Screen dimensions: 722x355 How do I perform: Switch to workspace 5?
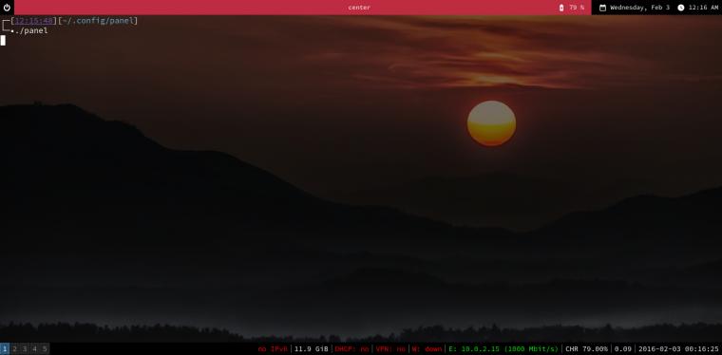coord(45,349)
